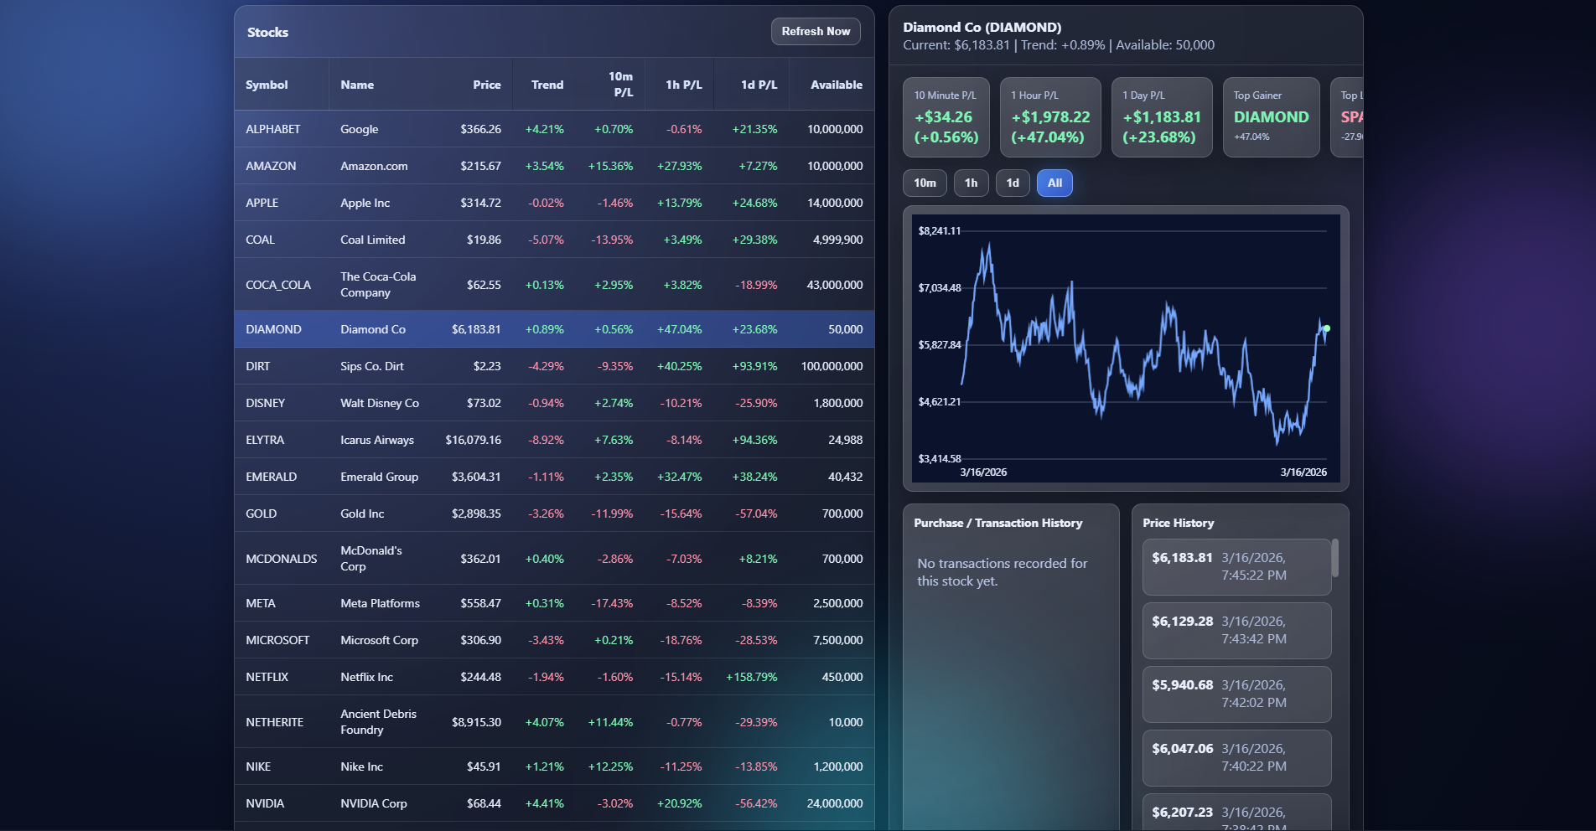Click the $6,129.28 price history entry
The width and height of the screenshot is (1596, 831).
tap(1236, 630)
